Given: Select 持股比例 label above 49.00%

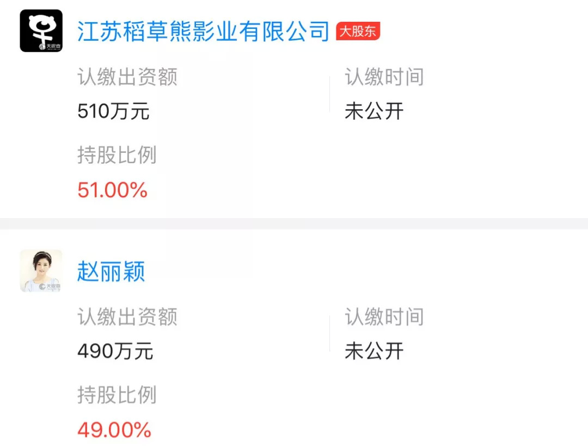Looking at the screenshot, I should coord(117,395).
